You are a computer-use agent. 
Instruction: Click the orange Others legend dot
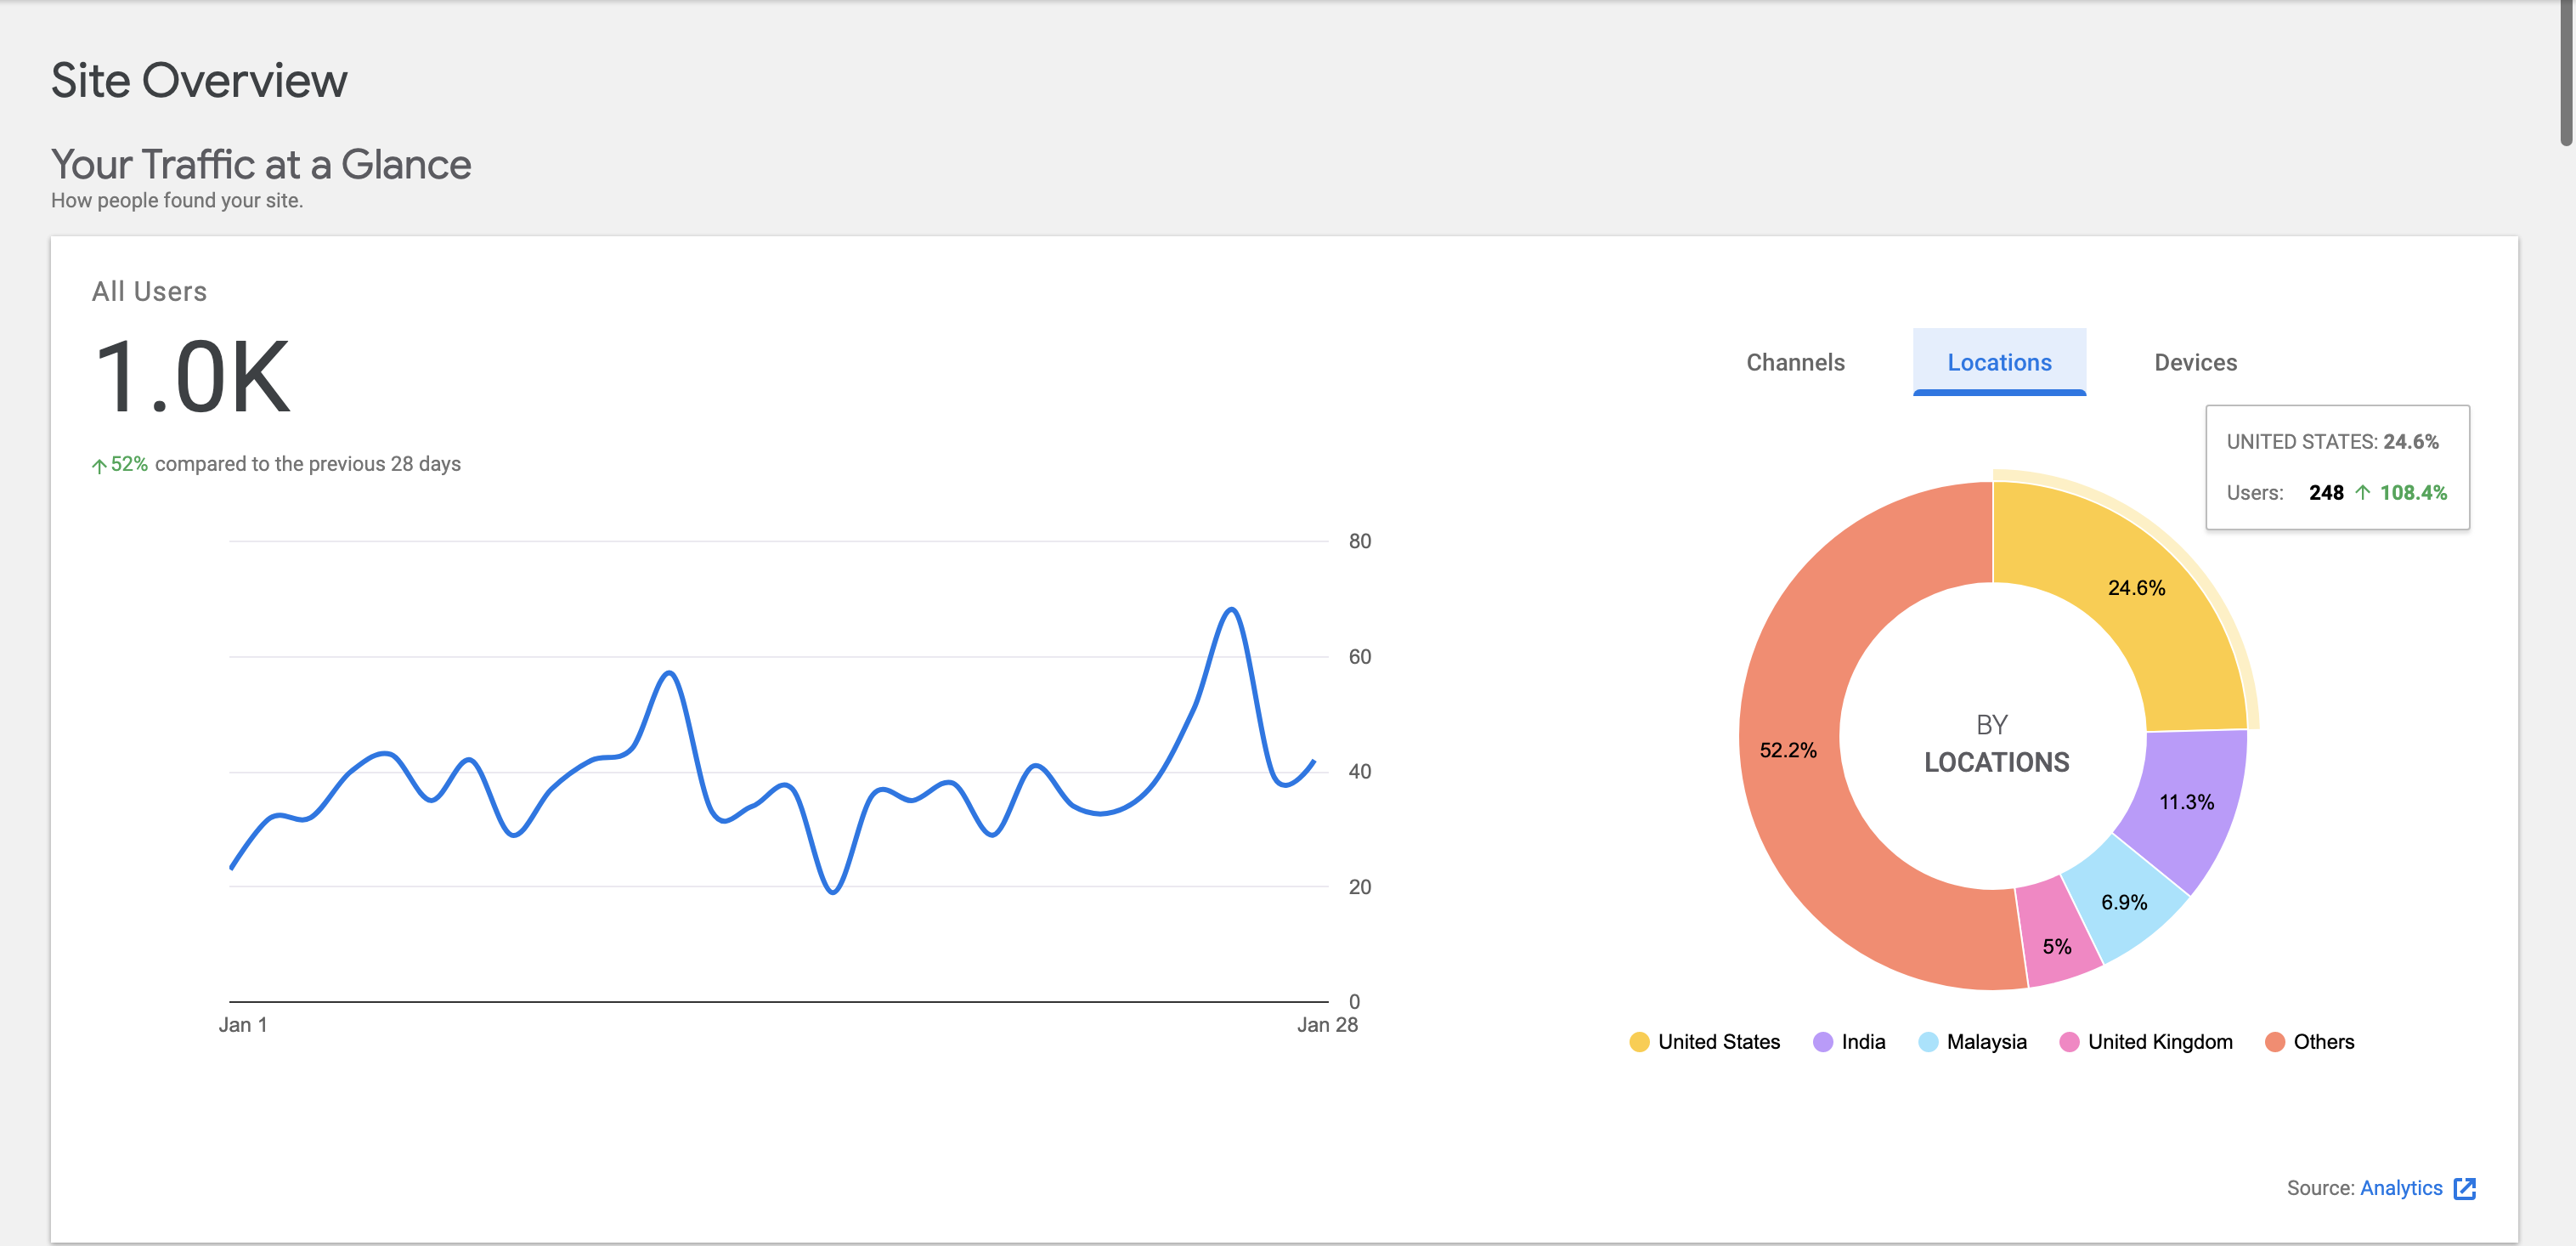pyautogui.click(x=2277, y=1041)
